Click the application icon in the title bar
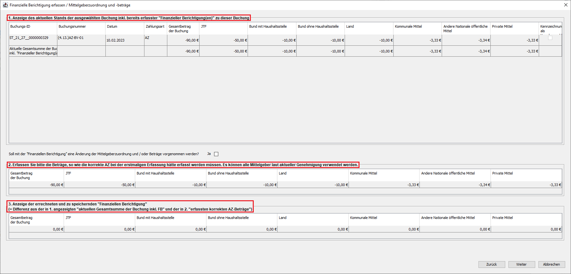The width and height of the screenshot is (571, 274). (x=5, y=5)
